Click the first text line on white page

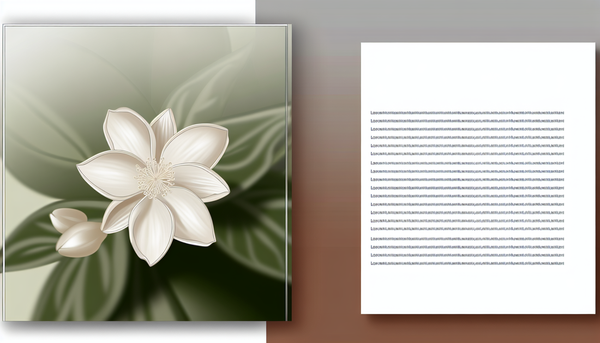pyautogui.click(x=467, y=113)
